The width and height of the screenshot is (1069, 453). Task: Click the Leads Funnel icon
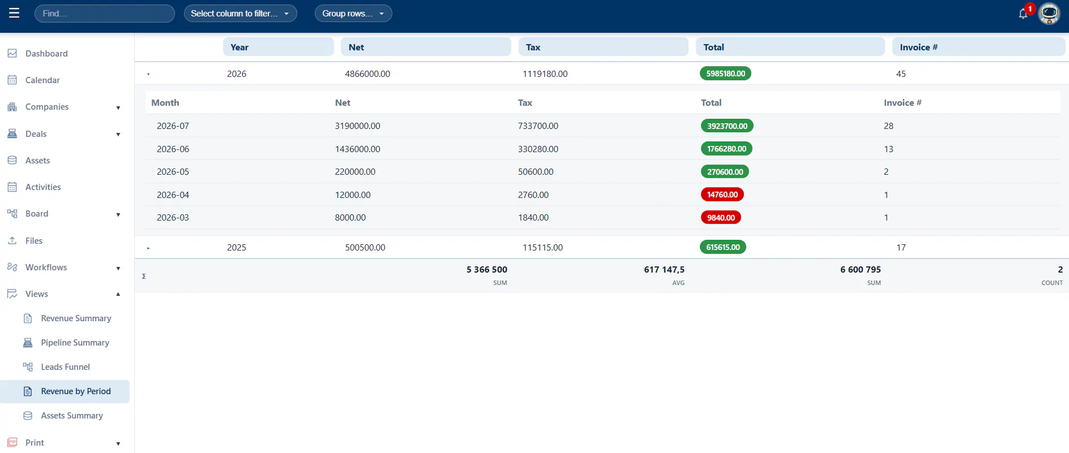coord(28,366)
